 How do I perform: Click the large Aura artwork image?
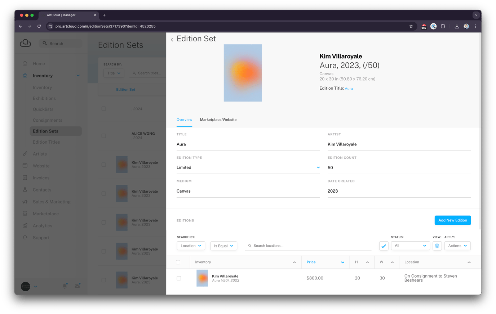pyautogui.click(x=243, y=73)
